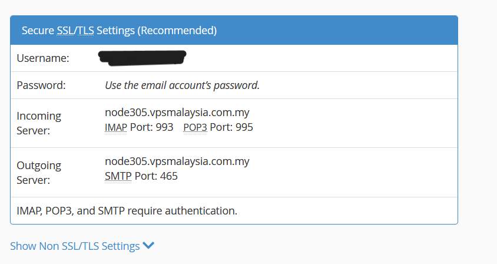Click the "Use the email account's password" text
The width and height of the screenshot is (497, 264).
click(x=182, y=85)
